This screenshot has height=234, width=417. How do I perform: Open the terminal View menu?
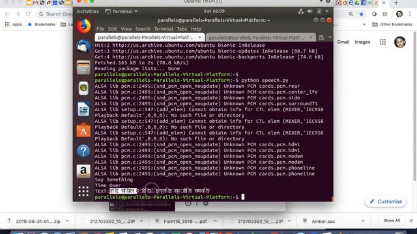(126, 29)
